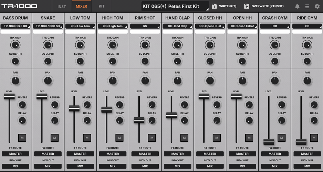This screenshot has height=172, width=323.
Task: Open settings with the gear icon
Action: (x=317, y=7)
